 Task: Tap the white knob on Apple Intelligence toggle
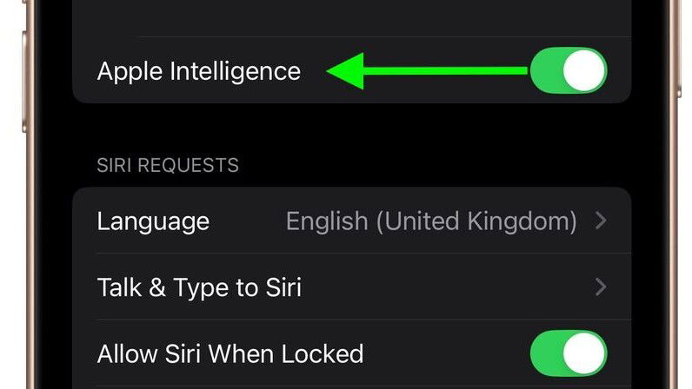[x=583, y=71]
